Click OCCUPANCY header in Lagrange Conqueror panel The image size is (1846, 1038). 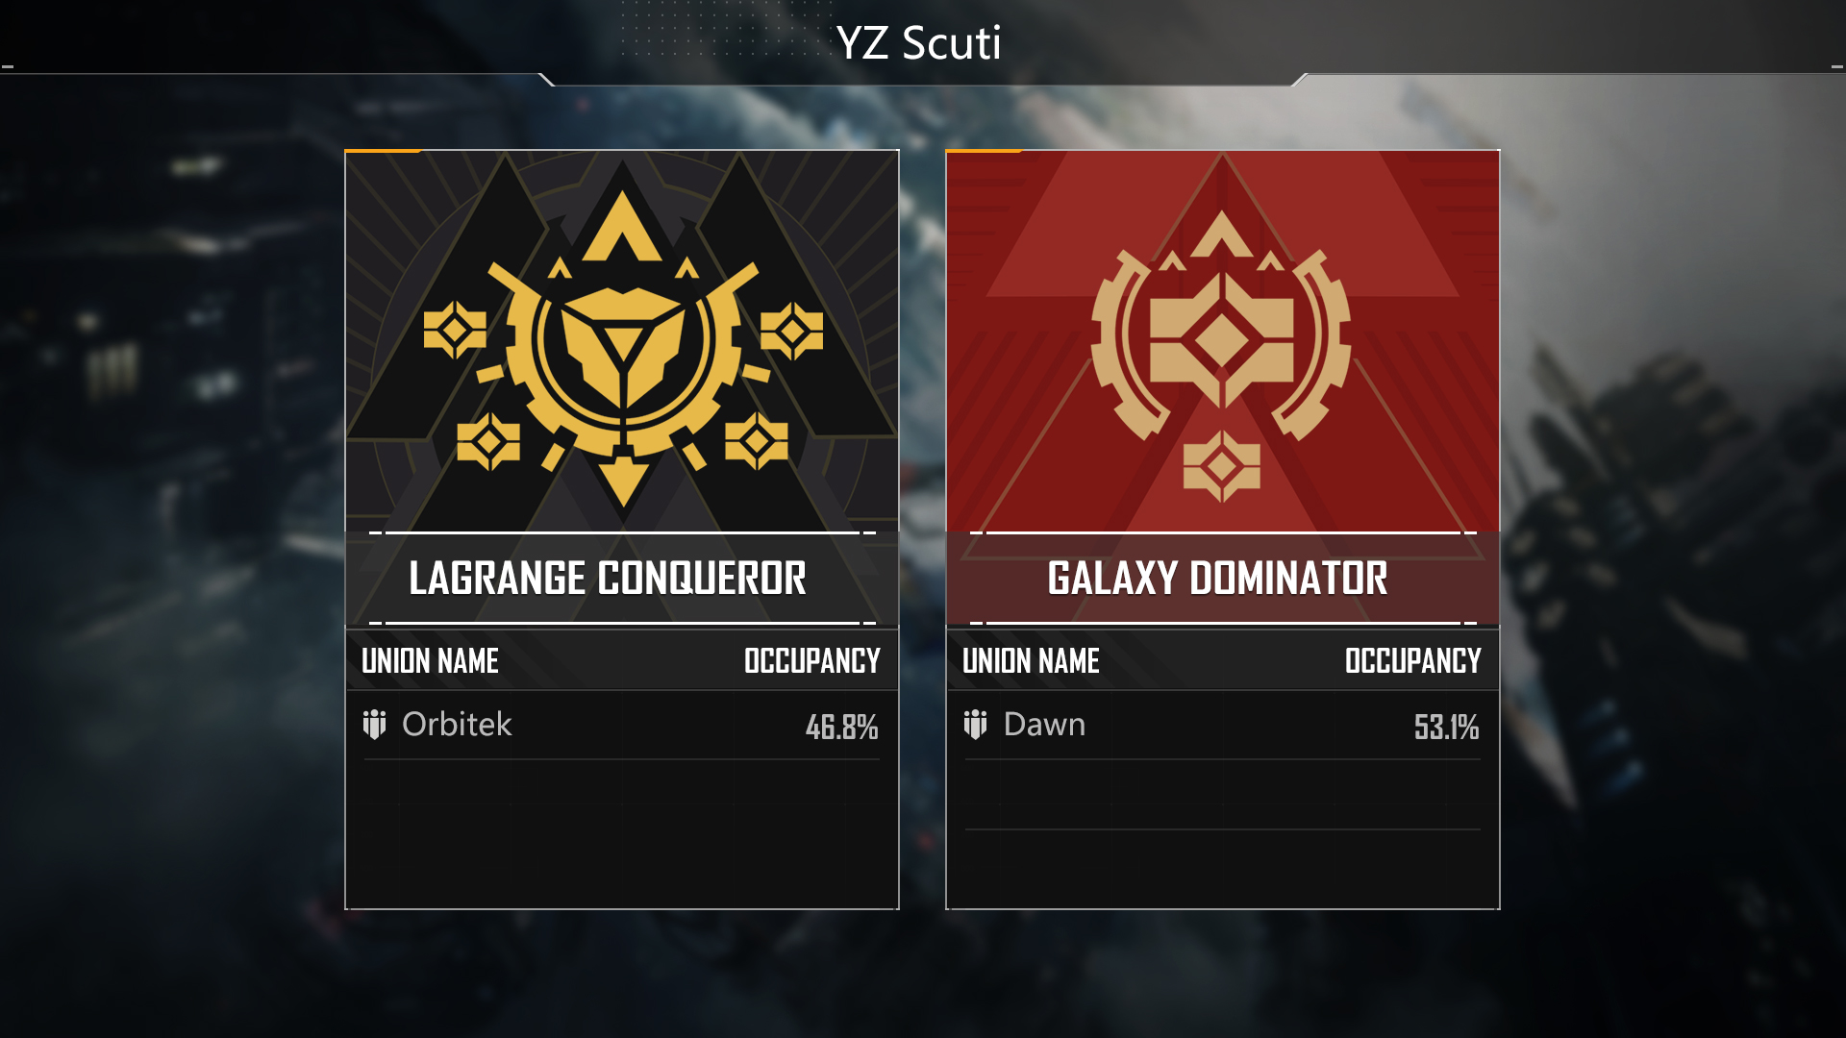pyautogui.click(x=812, y=661)
